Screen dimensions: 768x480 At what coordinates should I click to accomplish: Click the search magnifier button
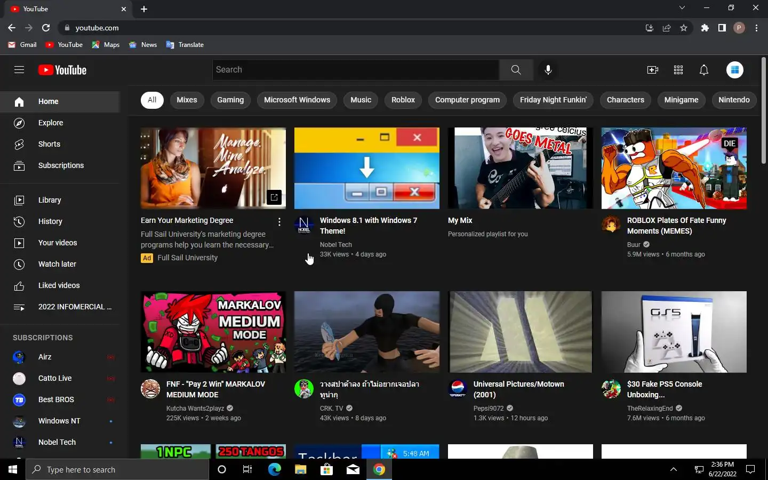516,70
